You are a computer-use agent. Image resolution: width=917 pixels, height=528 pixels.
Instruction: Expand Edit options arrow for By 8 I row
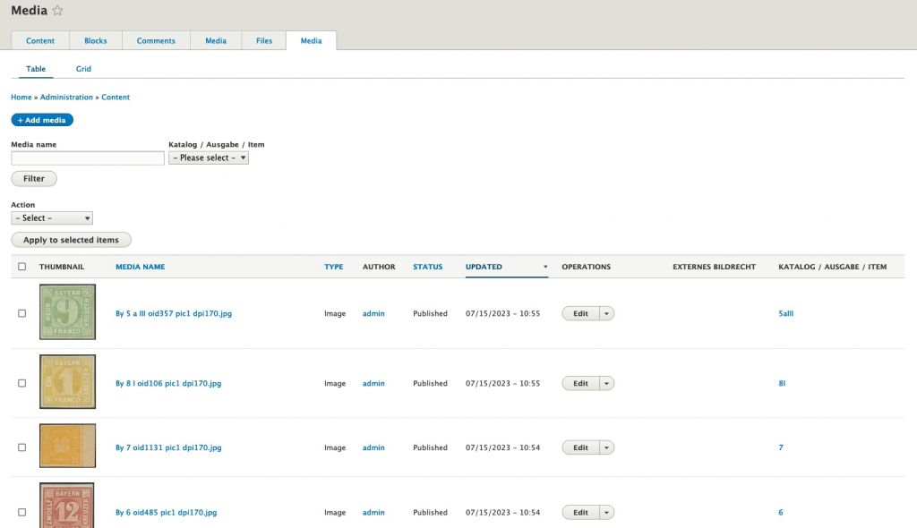[x=607, y=383]
